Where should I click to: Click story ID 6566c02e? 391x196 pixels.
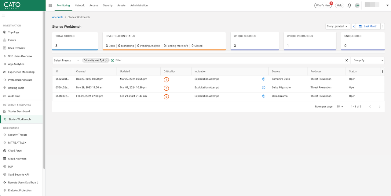(x=62, y=88)
